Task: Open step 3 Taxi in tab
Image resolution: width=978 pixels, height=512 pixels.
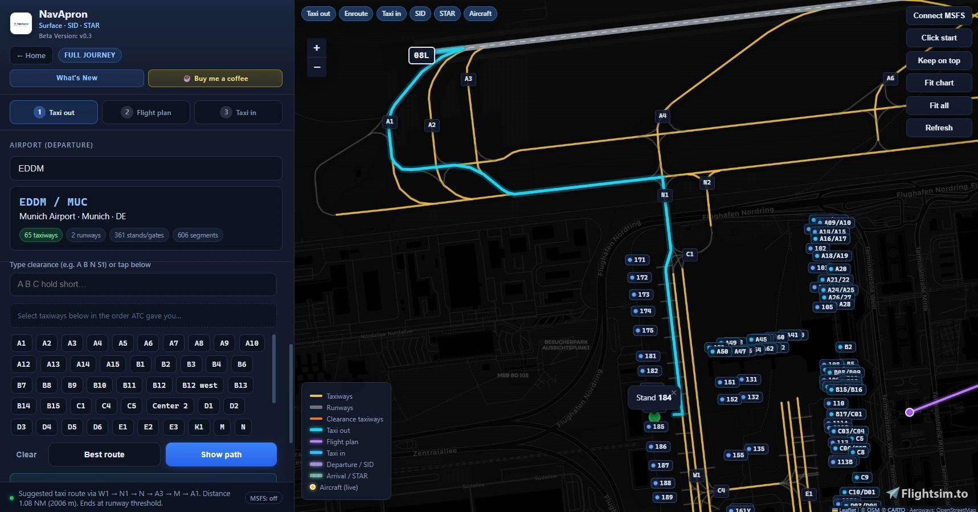Action: coord(238,112)
